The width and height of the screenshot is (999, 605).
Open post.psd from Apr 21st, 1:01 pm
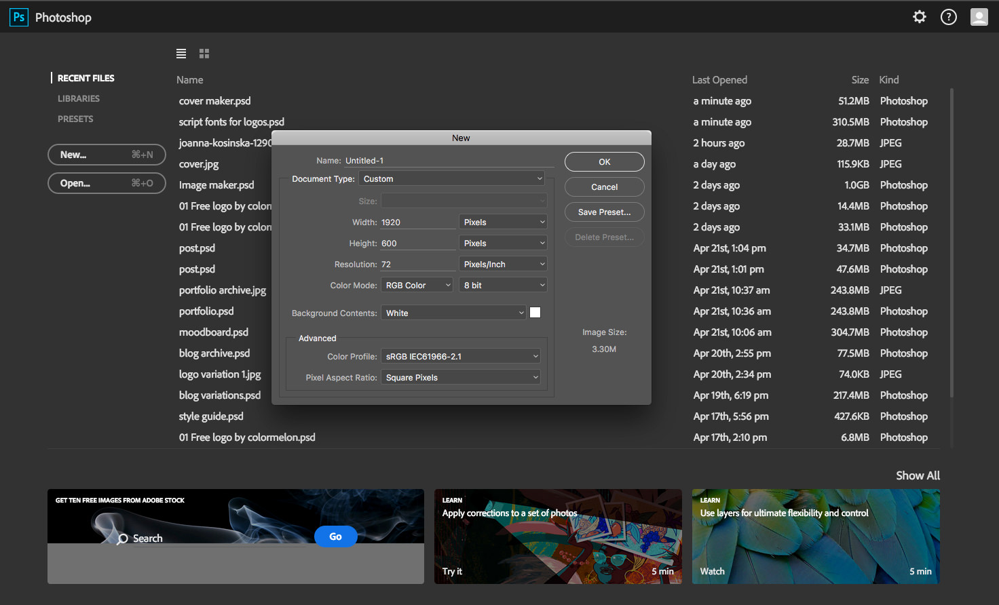coord(197,269)
